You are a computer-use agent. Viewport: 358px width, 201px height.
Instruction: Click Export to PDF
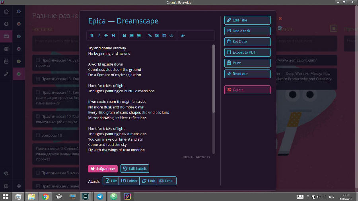[247, 52]
